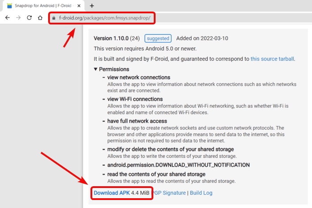312x208 pixels.
Task: Click the DOWNLOAD_WITHOUT_NOTIFICATION permission
Action: (178, 165)
